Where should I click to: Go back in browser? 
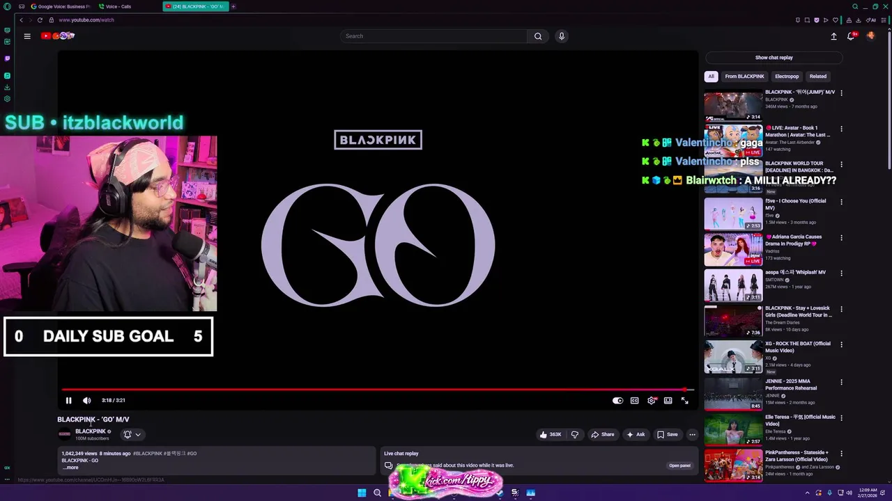point(22,20)
